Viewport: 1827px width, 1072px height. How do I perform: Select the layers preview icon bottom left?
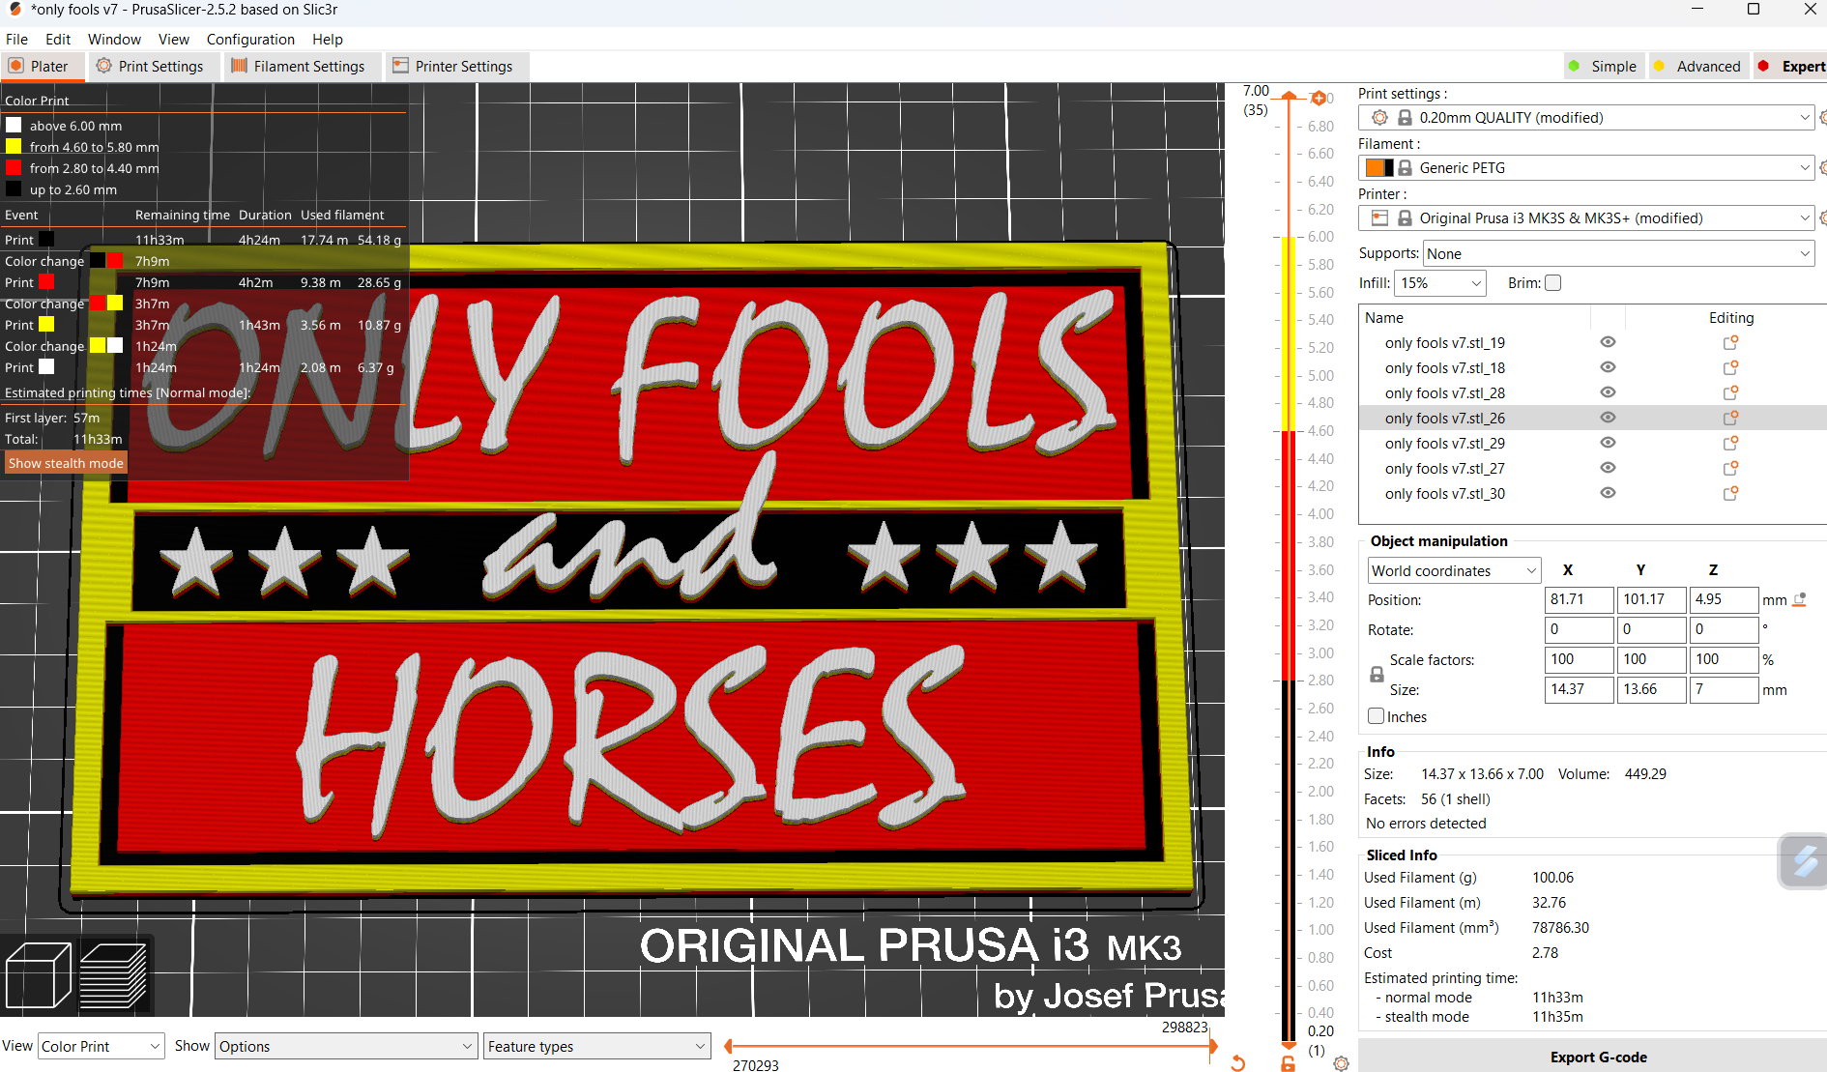(113, 974)
